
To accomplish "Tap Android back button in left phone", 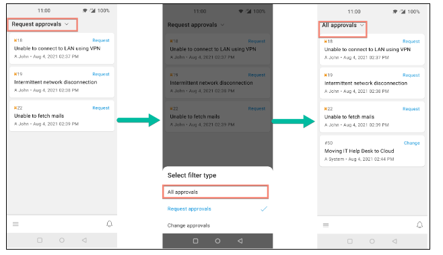I will point(84,240).
